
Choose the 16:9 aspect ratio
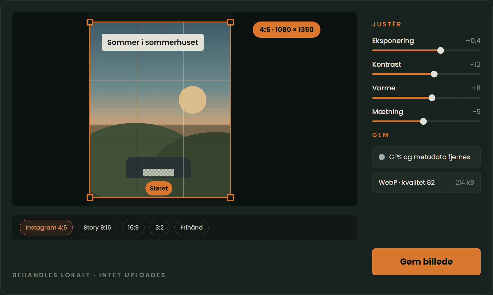tap(133, 227)
